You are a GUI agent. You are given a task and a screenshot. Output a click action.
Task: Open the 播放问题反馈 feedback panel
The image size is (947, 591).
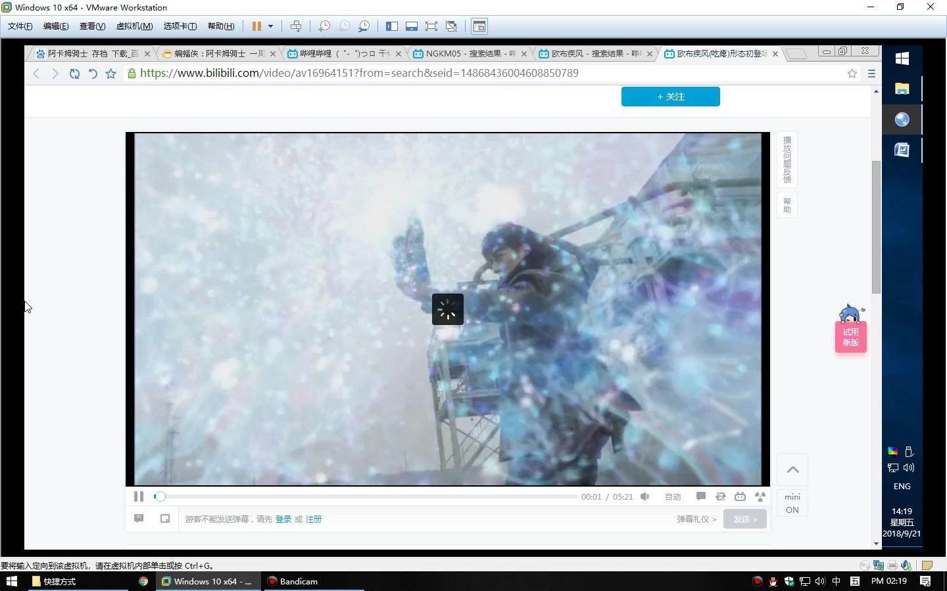(x=787, y=160)
